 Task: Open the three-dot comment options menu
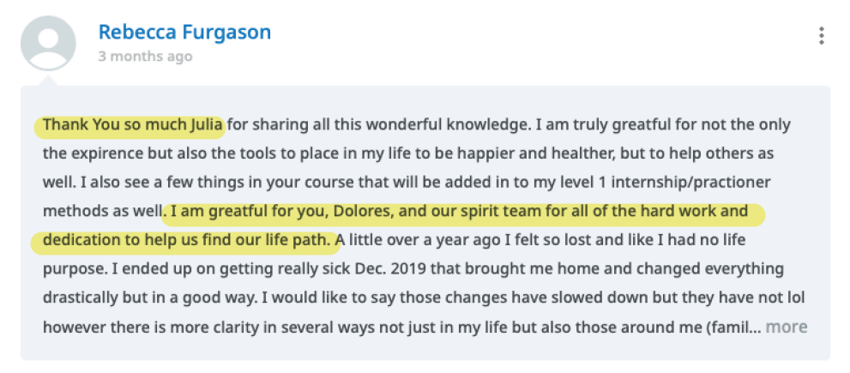(x=822, y=36)
